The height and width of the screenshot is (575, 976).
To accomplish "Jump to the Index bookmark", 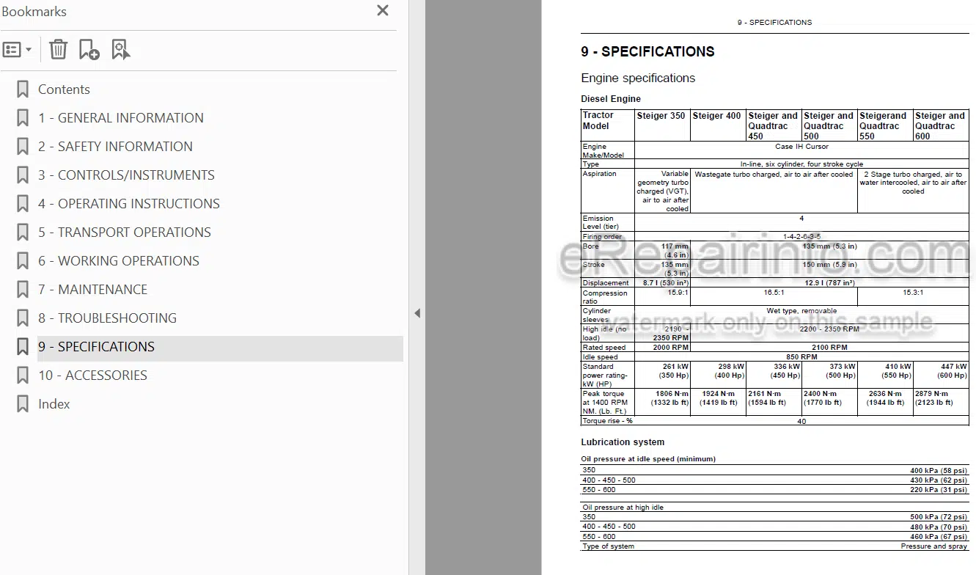I will pyautogui.click(x=54, y=404).
